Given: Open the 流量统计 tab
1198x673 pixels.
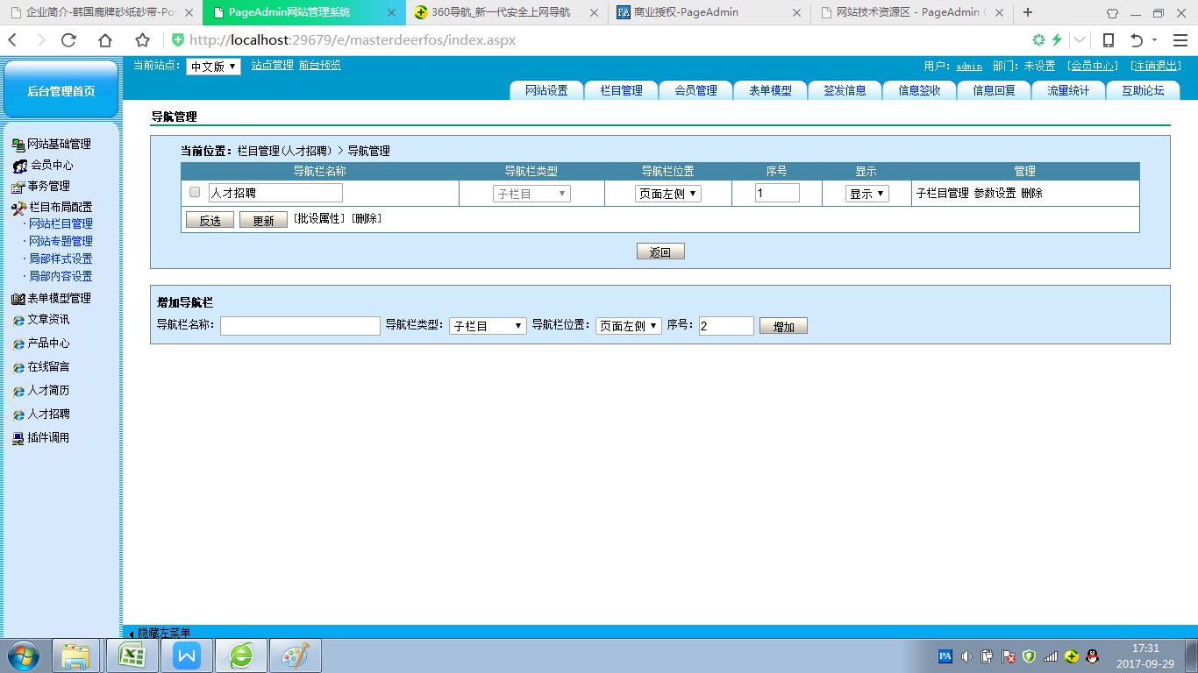Looking at the screenshot, I should (x=1067, y=90).
